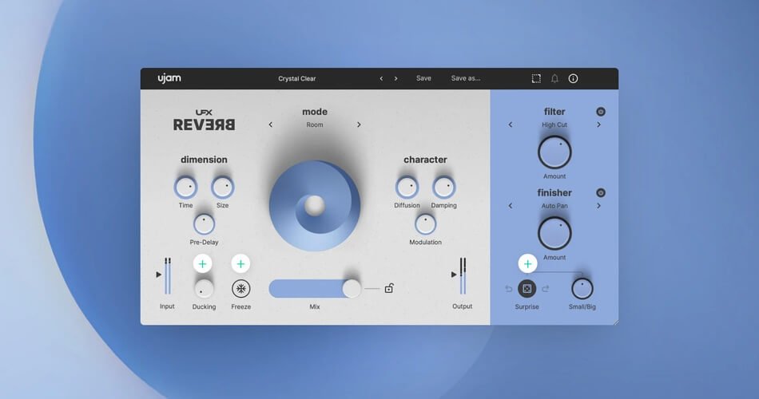The height and width of the screenshot is (399, 759).
Task: Click the plus button above Freeze
Action: [240, 263]
